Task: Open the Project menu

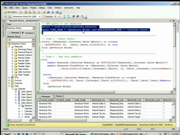Action: 33,8
